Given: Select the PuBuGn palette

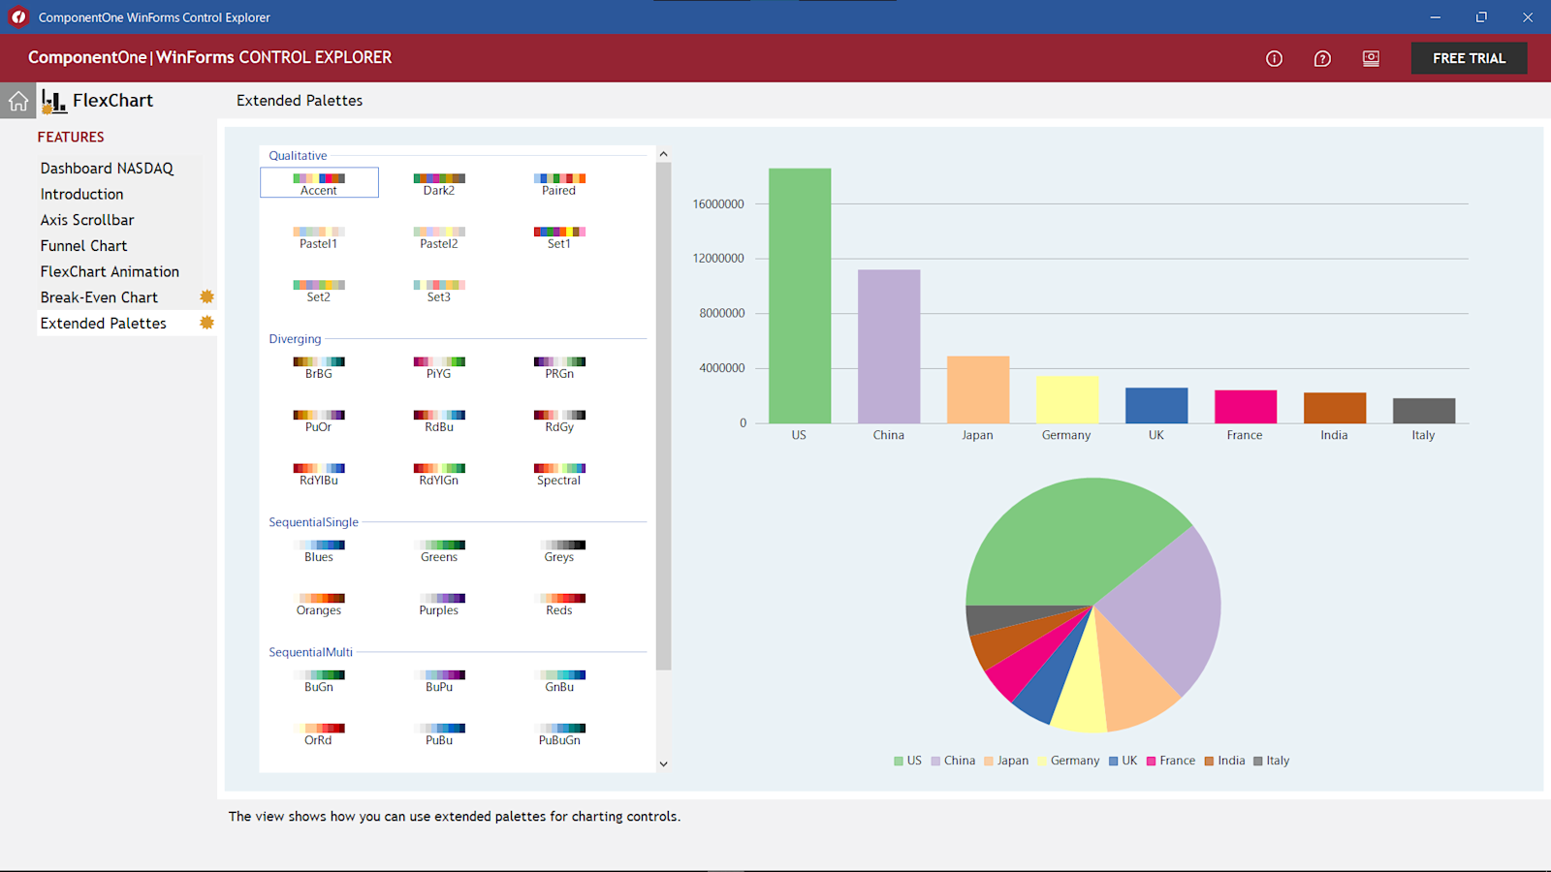Looking at the screenshot, I should point(559,732).
